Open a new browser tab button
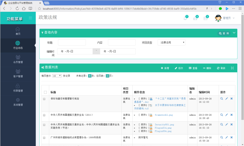This screenshot has width=244, height=146. pyautogui.click(x=47, y=3)
